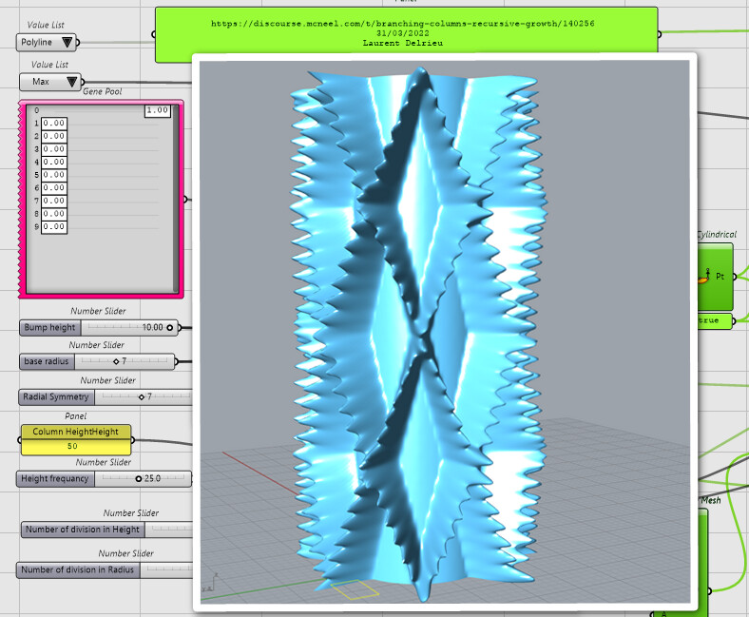Image resolution: width=749 pixels, height=617 pixels.
Task: Click the axis gizmo icon in viewport corner
Action: [x=211, y=583]
